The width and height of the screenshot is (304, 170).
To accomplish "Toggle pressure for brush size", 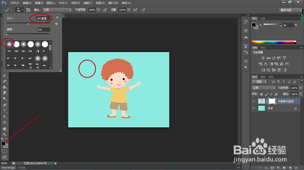I will pos(143,10).
